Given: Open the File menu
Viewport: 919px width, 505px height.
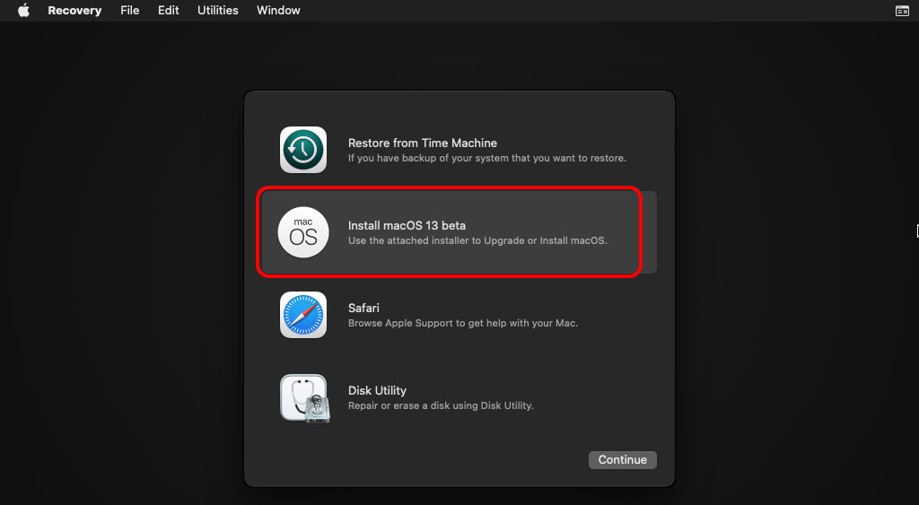Looking at the screenshot, I should [129, 11].
